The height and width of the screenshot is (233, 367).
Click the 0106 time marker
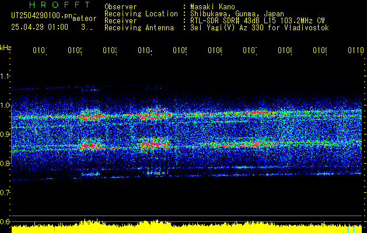tap(215, 50)
